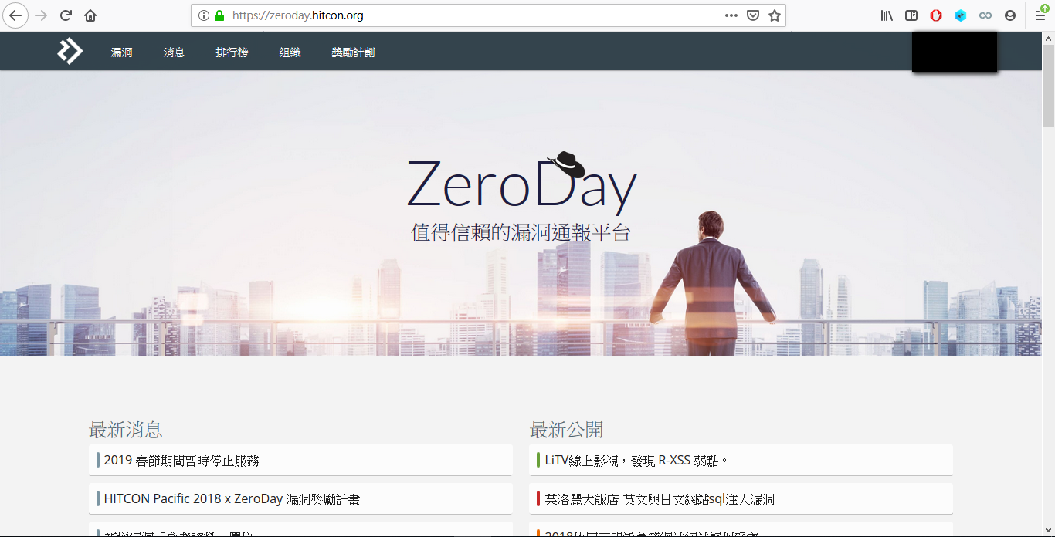Viewport: 1055px width, 537px height.
Task: Open the hamburger application menu
Action: (1040, 15)
